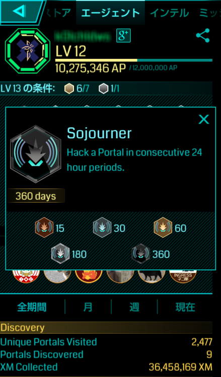
Task: Tap the Enlightened agent avatar emblem
Action: 28,51
